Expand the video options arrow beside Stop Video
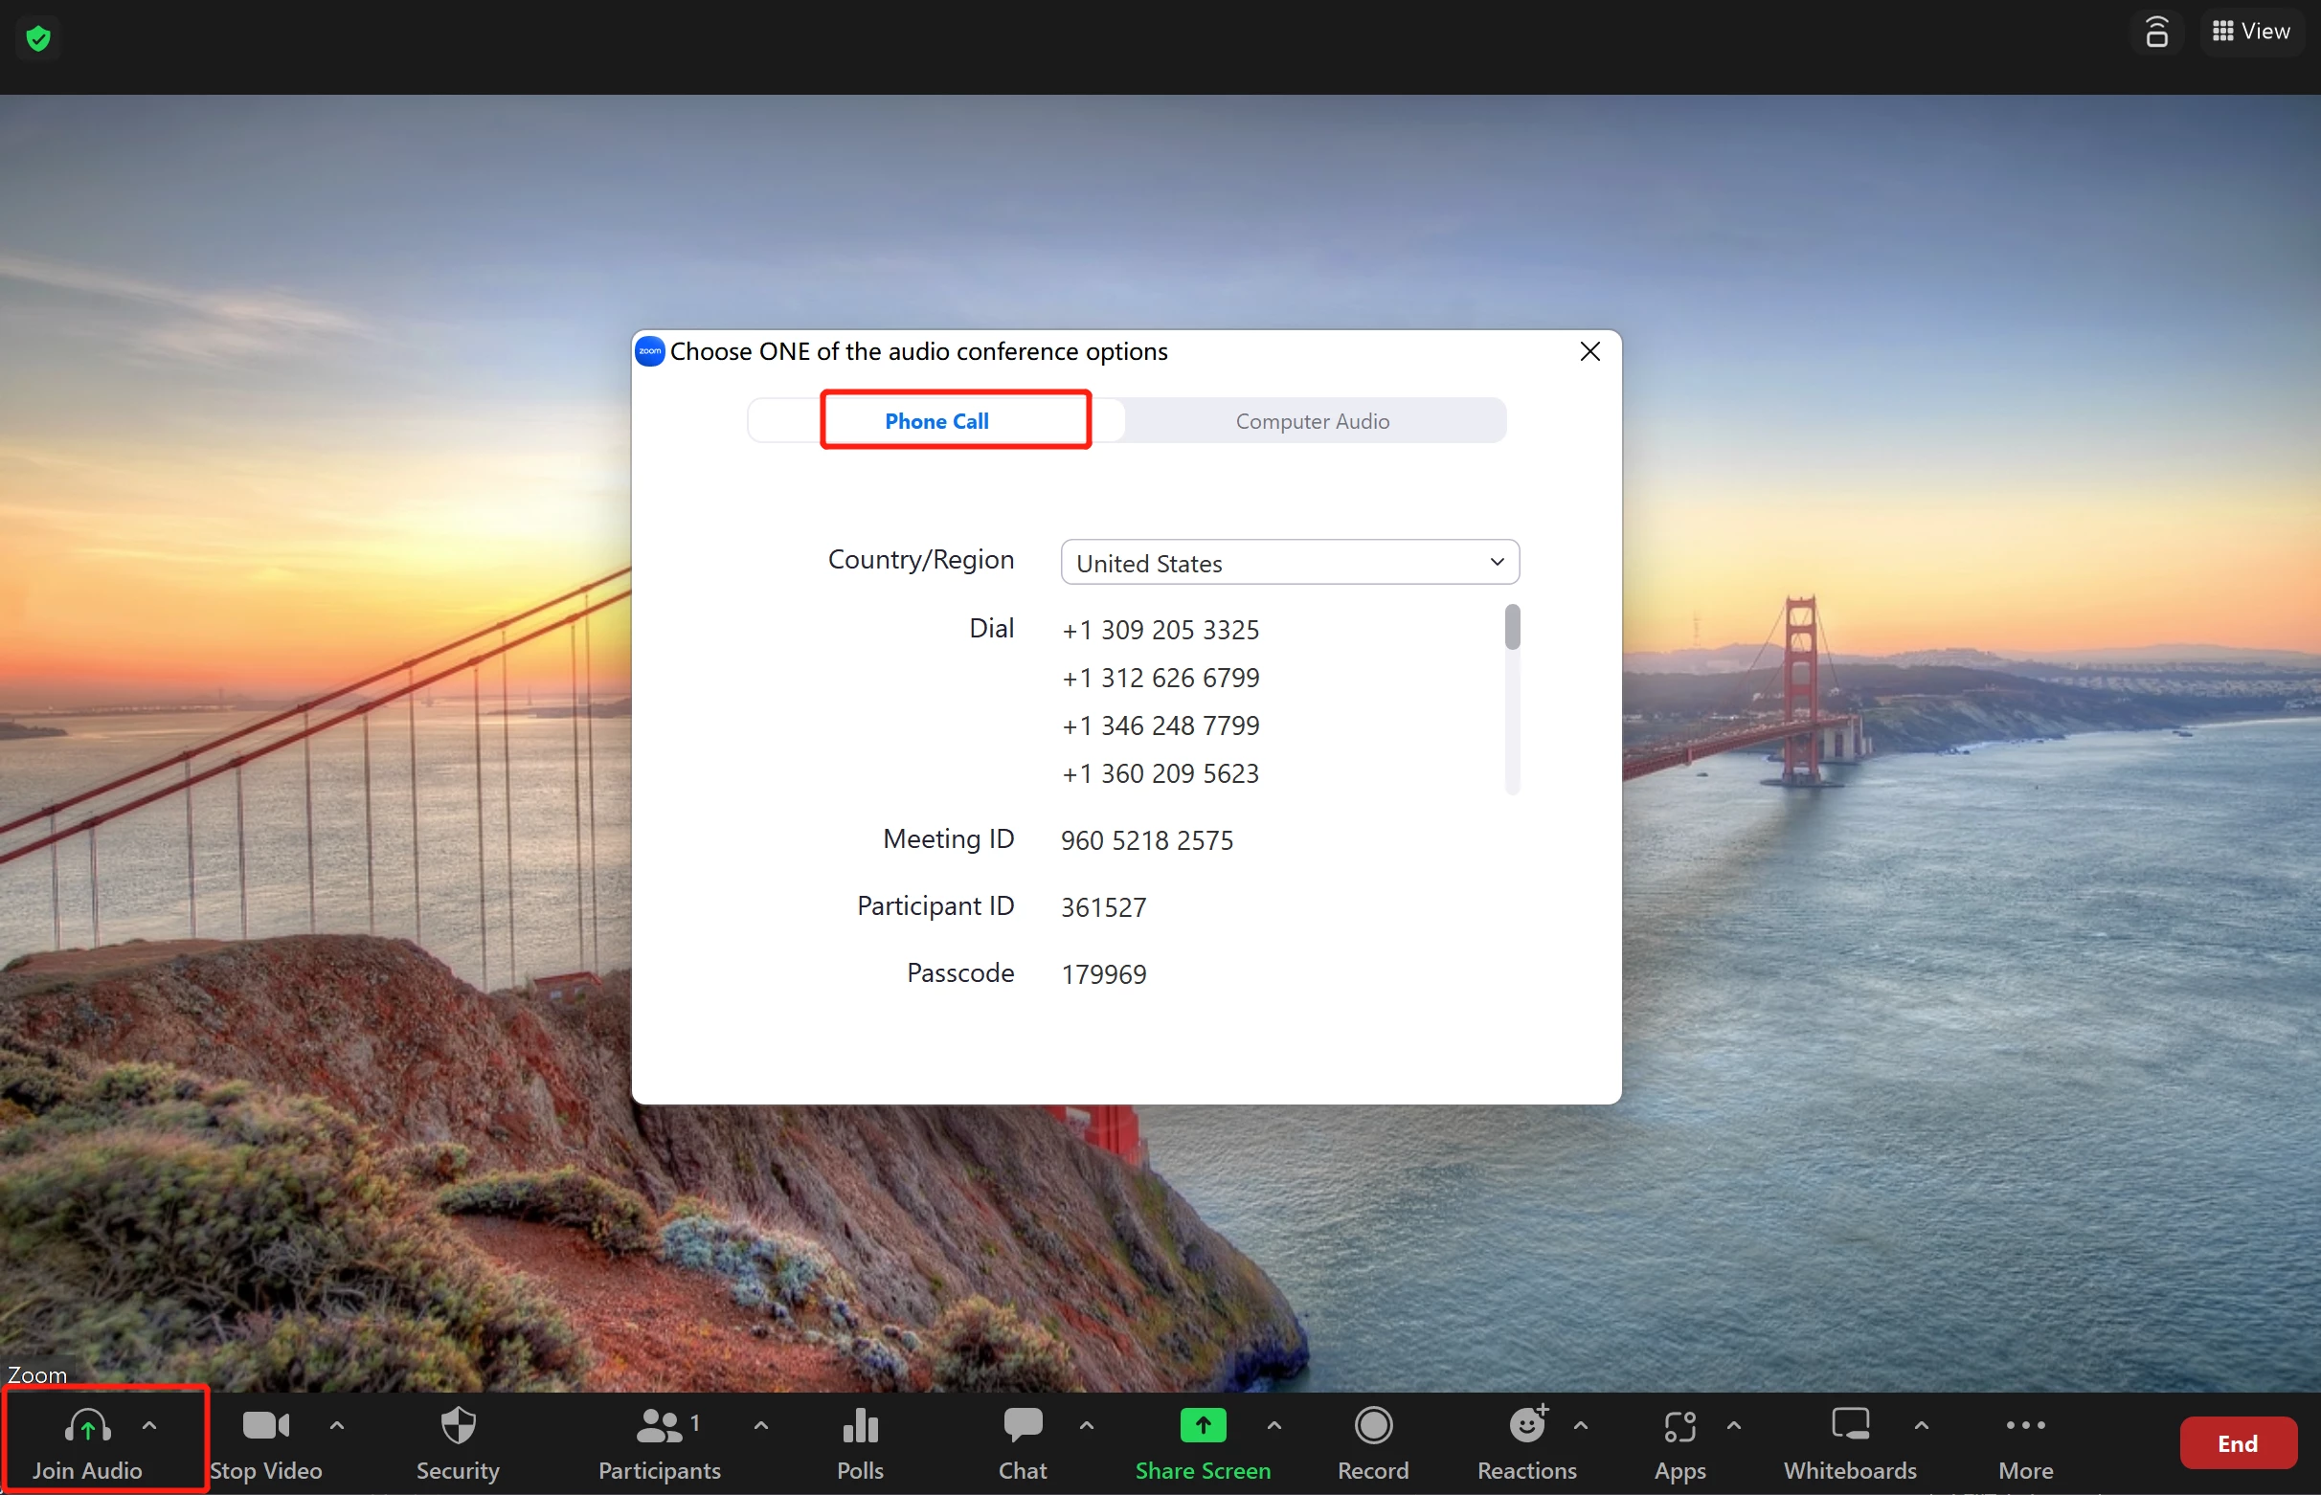2321x1495 pixels. 337,1426
